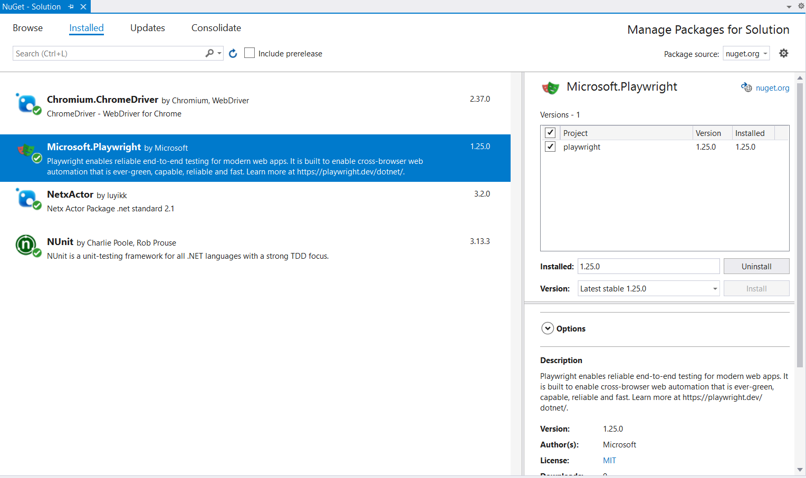This screenshot has height=478, width=806.
Task: Pin the NuGet - Solution tab
Action: pyautogui.click(x=71, y=7)
